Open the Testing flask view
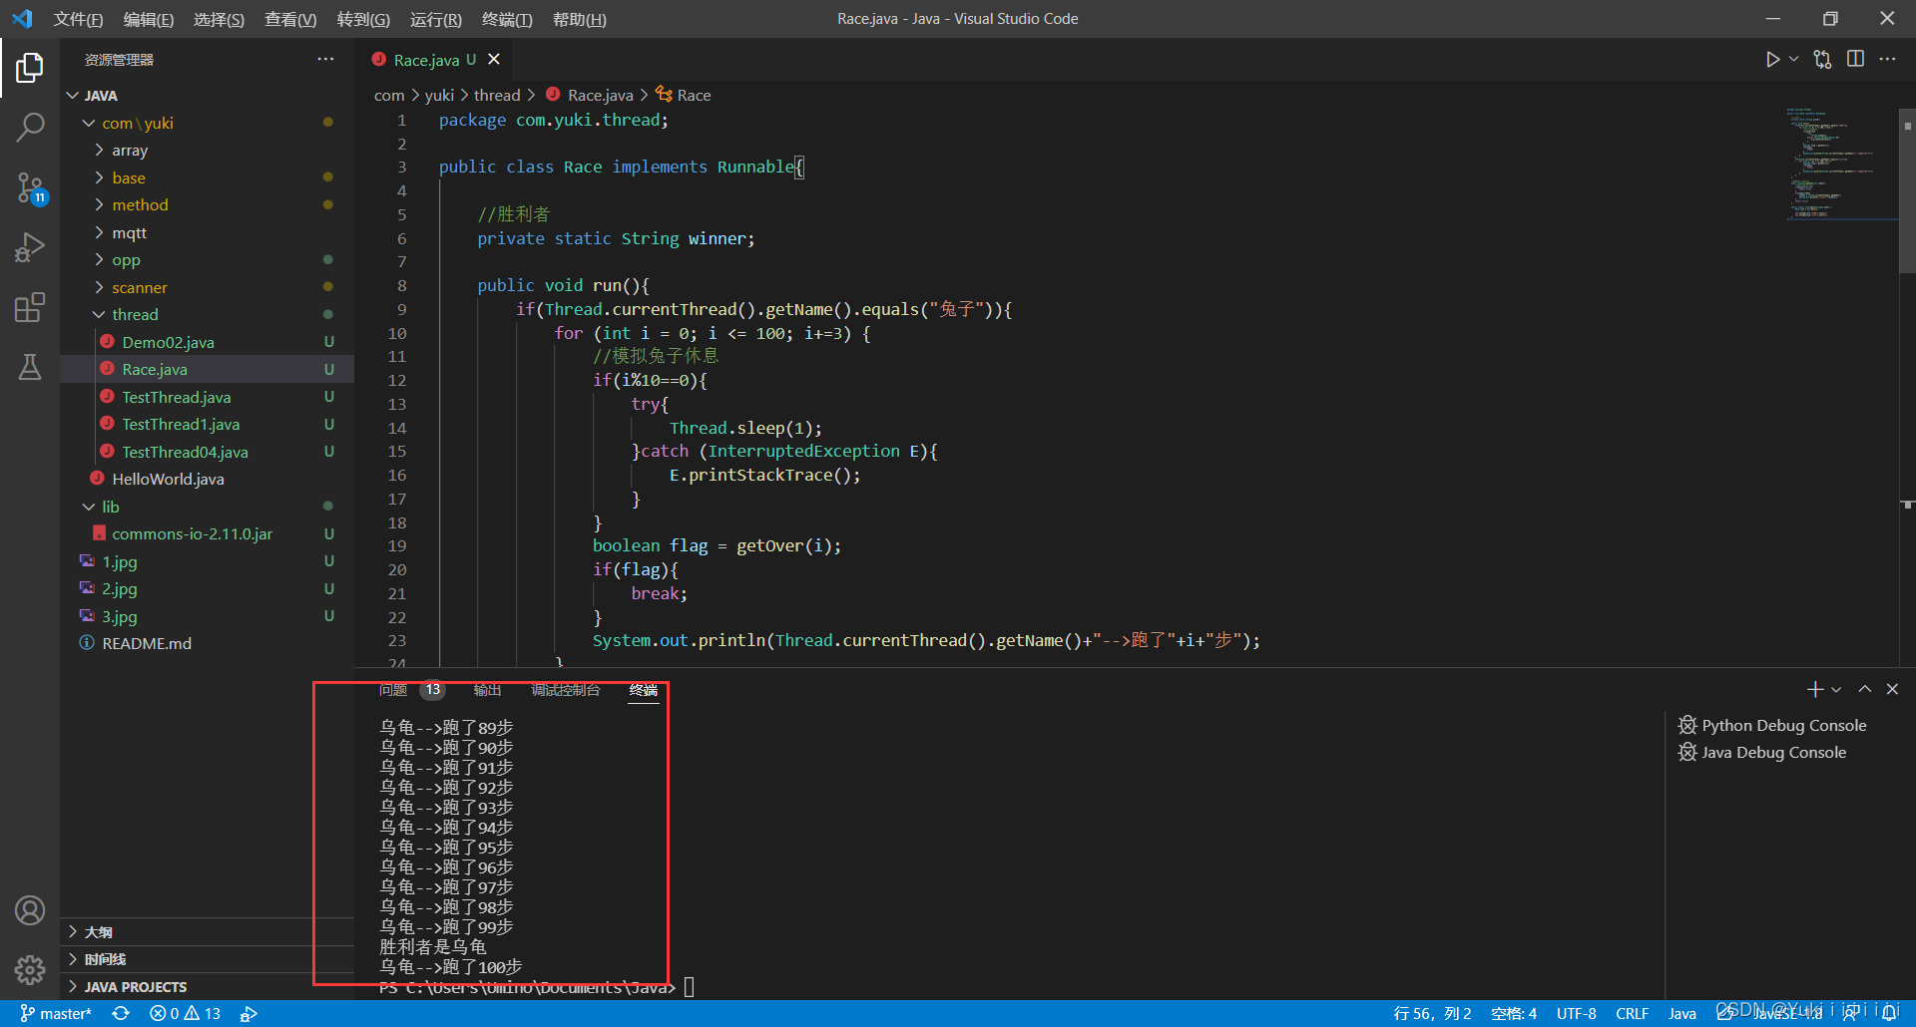The image size is (1916, 1027). point(30,367)
